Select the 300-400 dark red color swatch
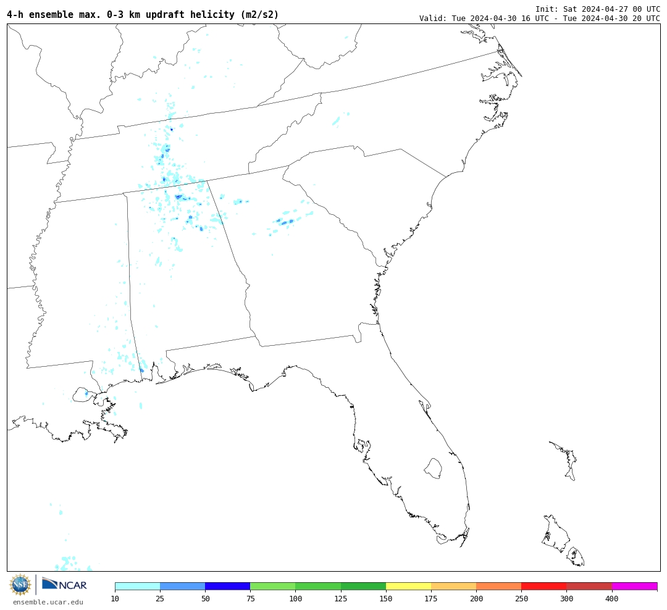 coord(589,586)
